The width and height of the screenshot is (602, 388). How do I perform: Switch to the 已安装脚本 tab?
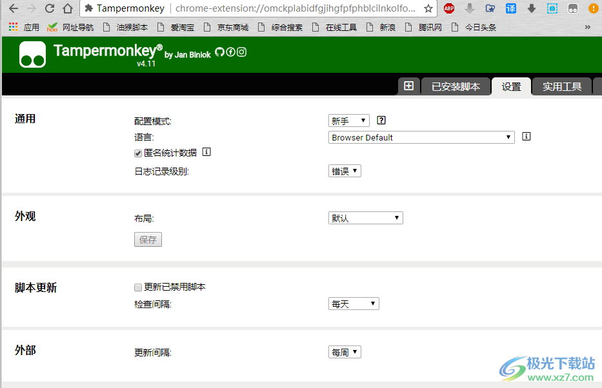click(456, 86)
